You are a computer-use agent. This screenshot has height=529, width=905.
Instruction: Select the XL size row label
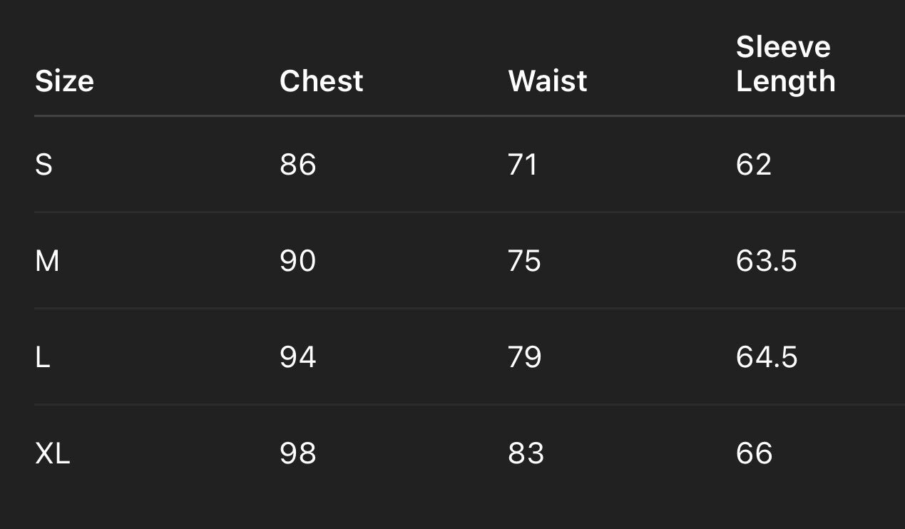click(52, 453)
